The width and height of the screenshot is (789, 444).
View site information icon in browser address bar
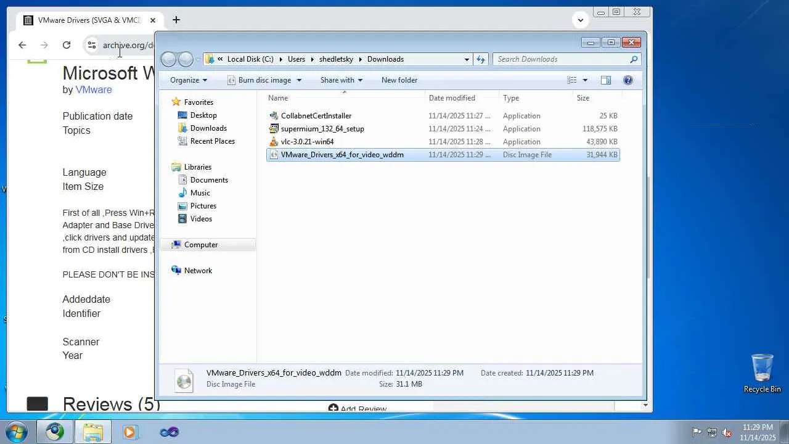(91, 45)
